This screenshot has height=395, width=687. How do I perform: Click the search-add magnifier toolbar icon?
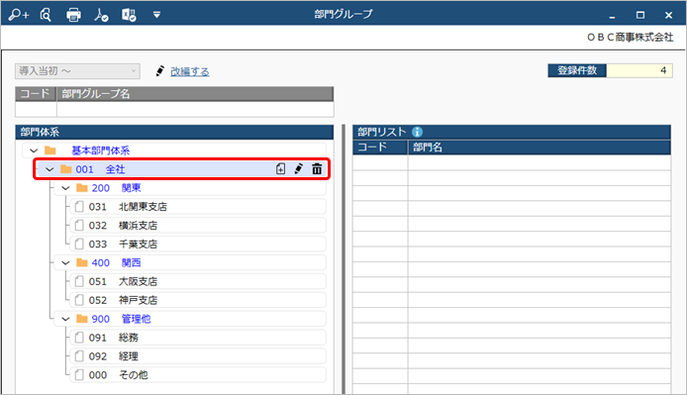click(19, 15)
